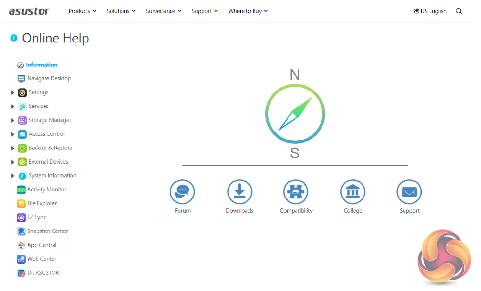
Task: Open the Support menu in navbar
Action: 205,11
